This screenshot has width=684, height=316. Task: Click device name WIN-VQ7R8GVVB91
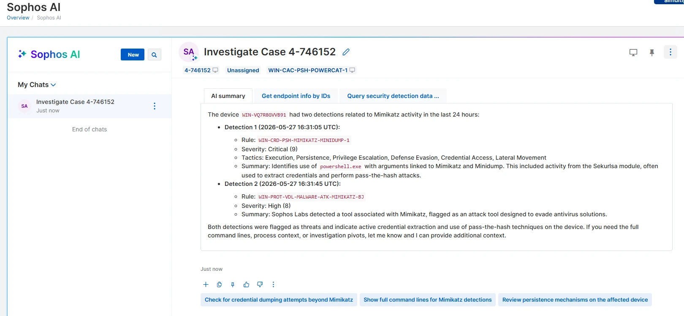coord(264,115)
